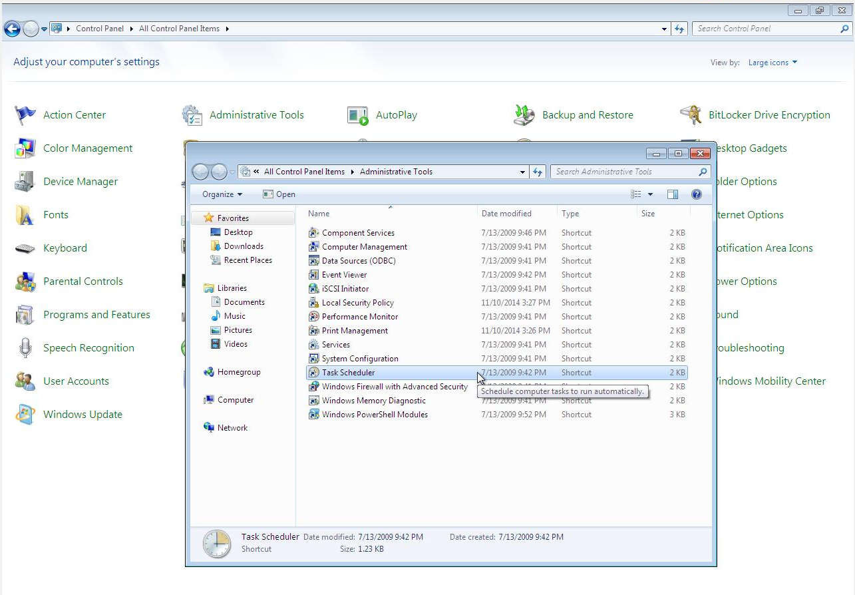
Task: Select Windows PowerShell Modules icon
Action: [314, 415]
